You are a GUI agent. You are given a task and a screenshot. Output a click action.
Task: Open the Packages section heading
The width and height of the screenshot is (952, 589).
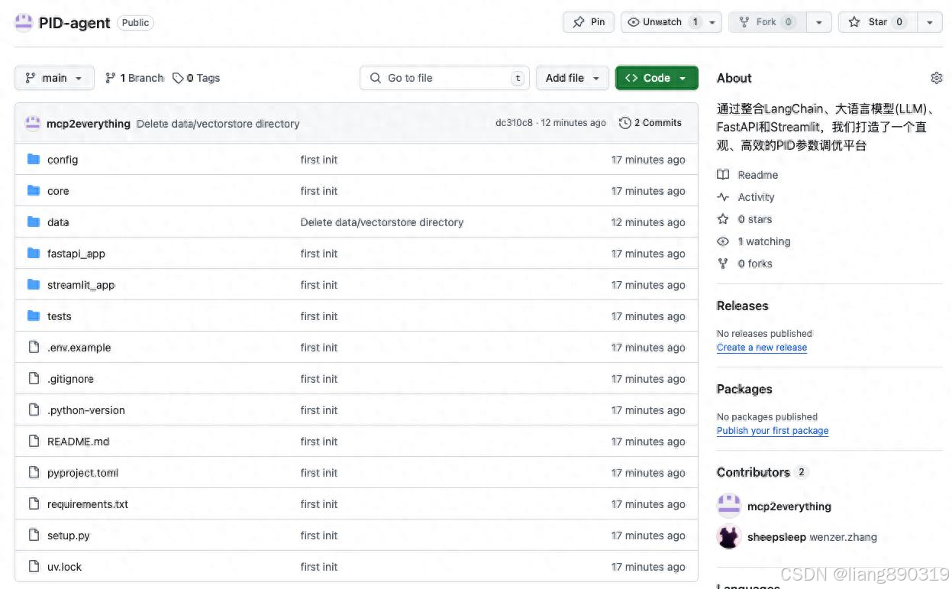[744, 389]
